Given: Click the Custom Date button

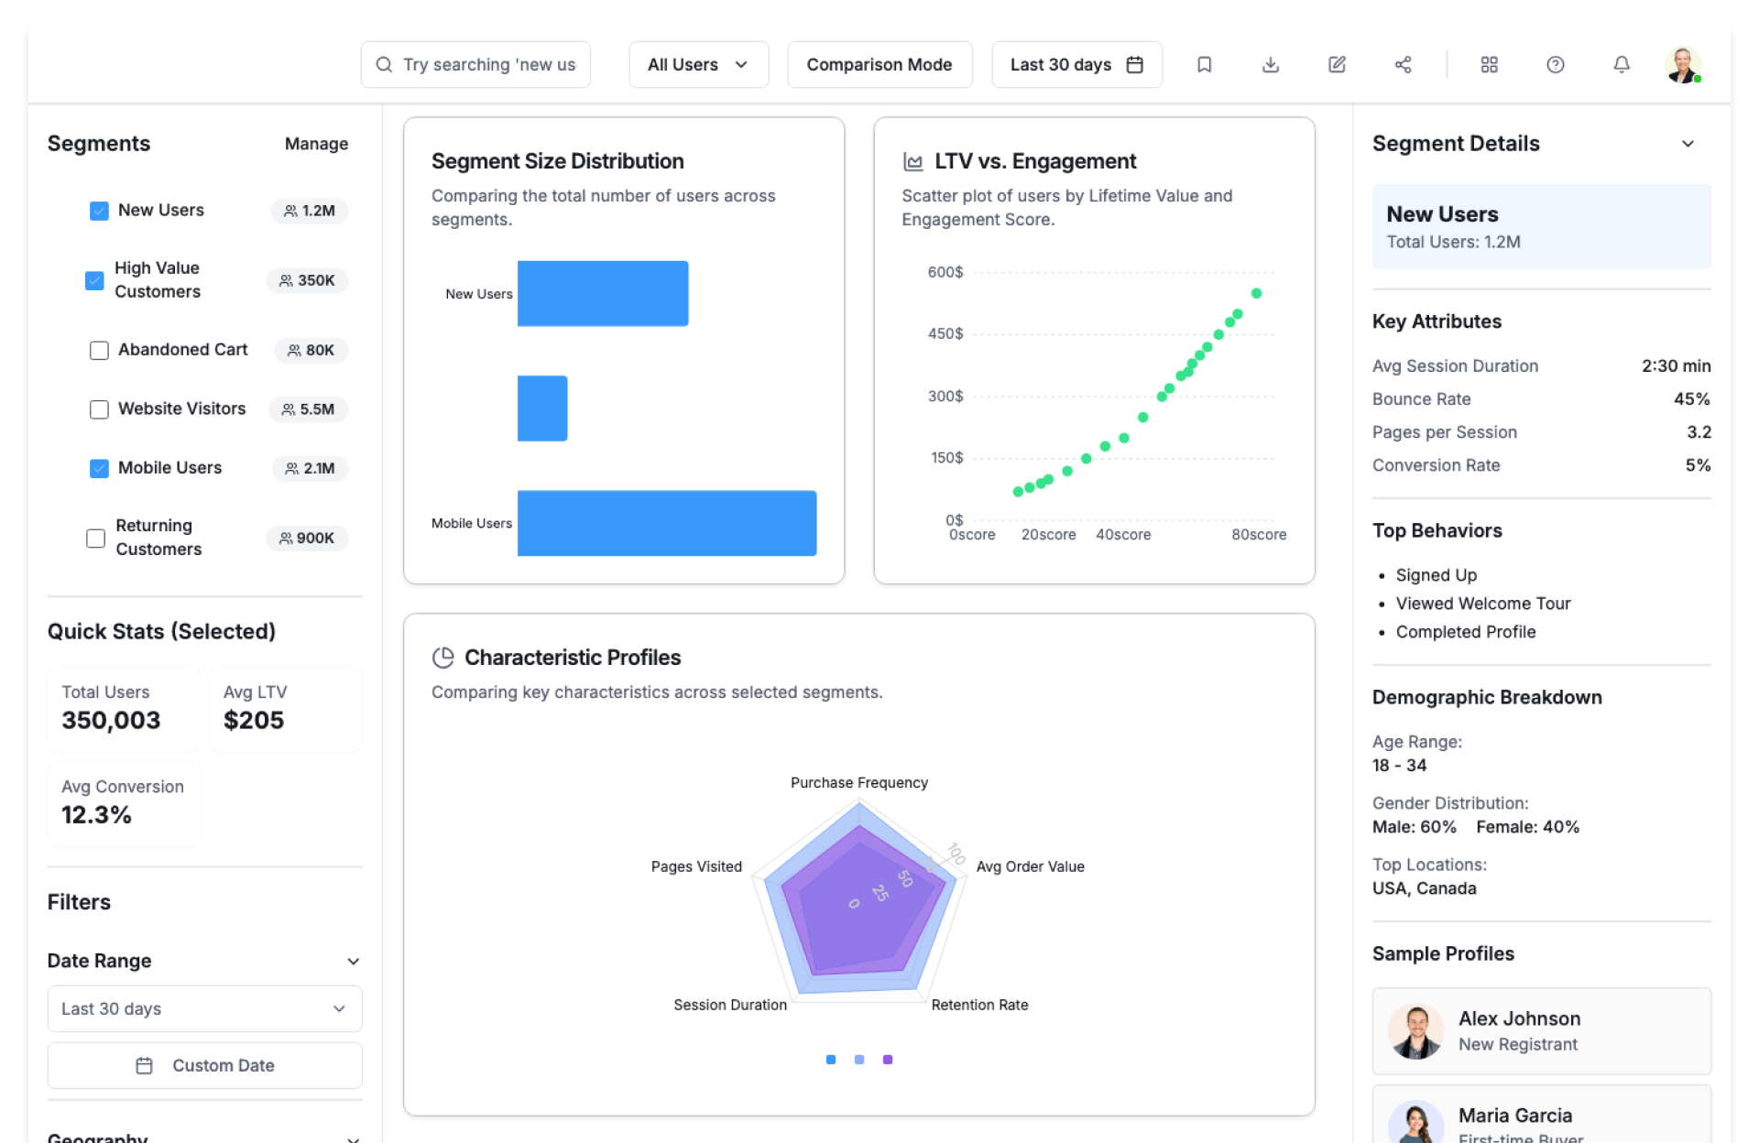Looking at the screenshot, I should 204,1065.
